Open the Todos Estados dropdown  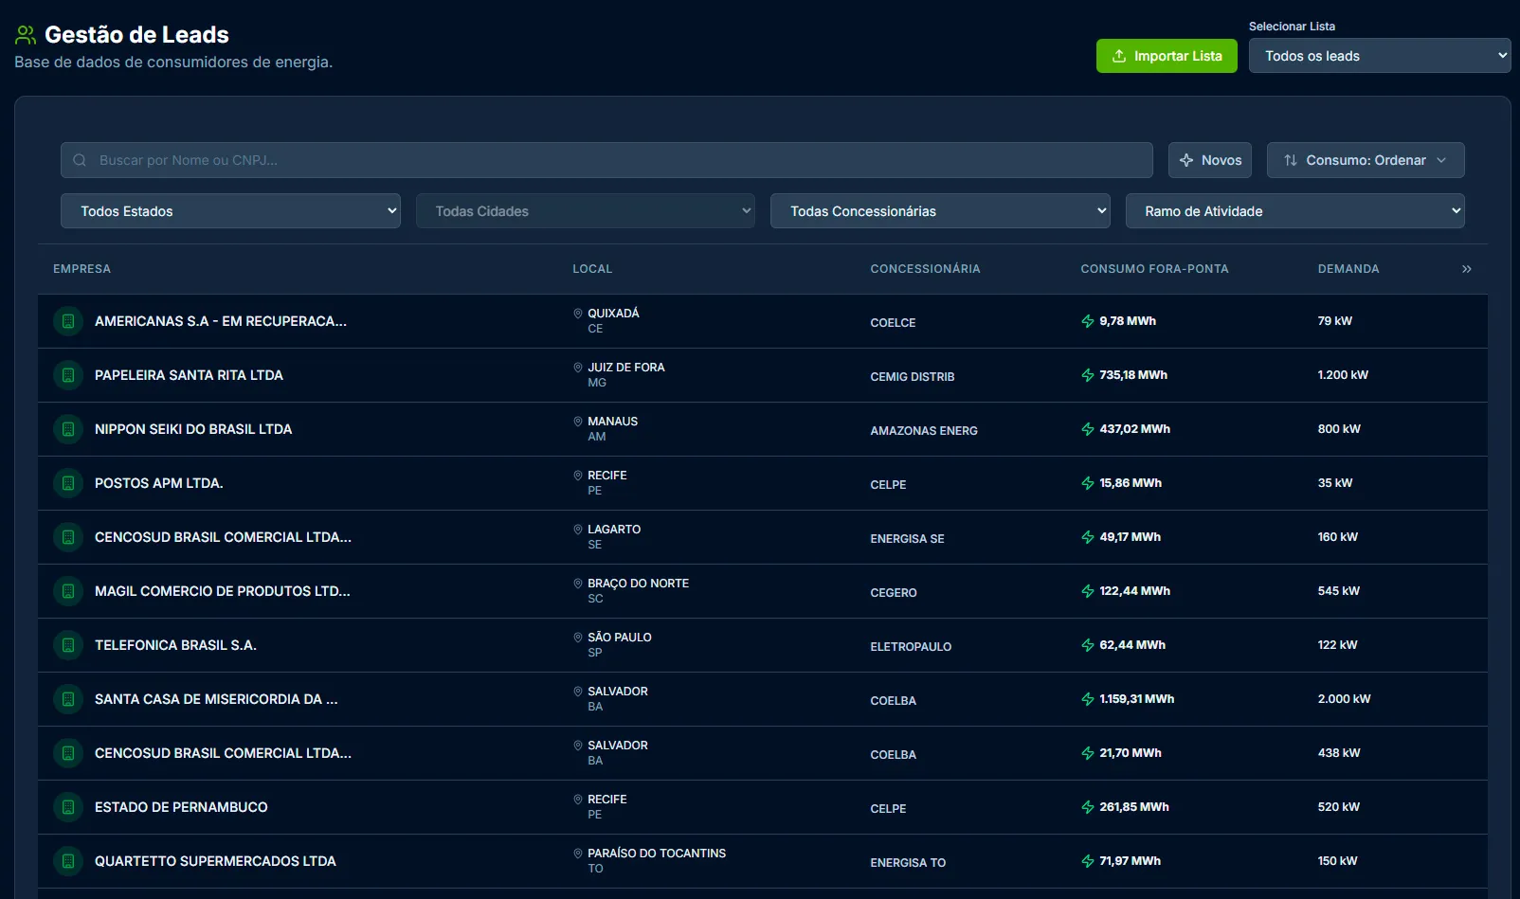[230, 210]
